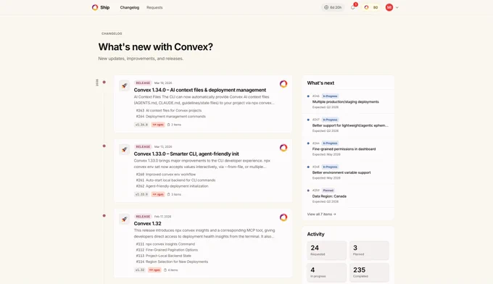This screenshot has height=284, width=493.
Task: Click the What's next panel heading
Action: pyautogui.click(x=320, y=83)
